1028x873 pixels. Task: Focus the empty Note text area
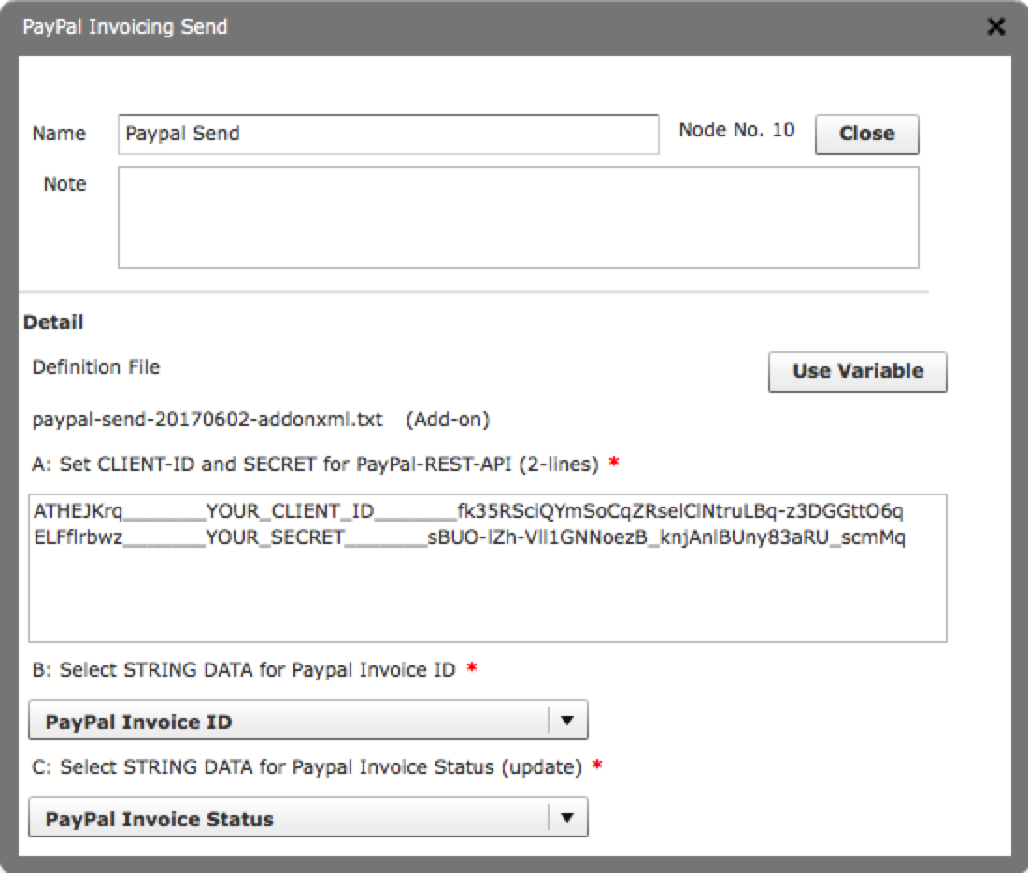(x=518, y=217)
